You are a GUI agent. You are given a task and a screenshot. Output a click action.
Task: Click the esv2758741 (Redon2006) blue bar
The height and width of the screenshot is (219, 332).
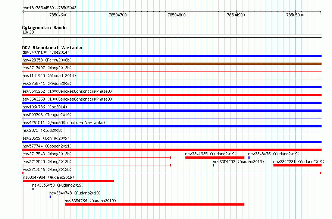click(172, 87)
